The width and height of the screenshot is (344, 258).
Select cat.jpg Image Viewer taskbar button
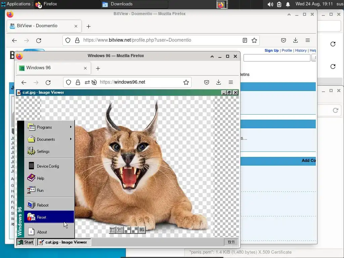tap(64, 242)
